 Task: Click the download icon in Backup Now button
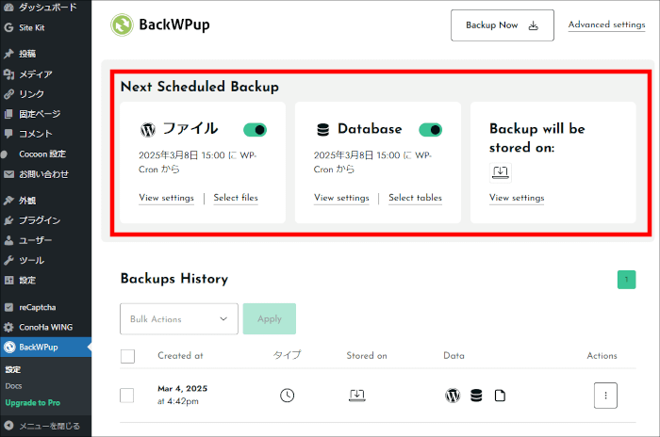pos(534,25)
